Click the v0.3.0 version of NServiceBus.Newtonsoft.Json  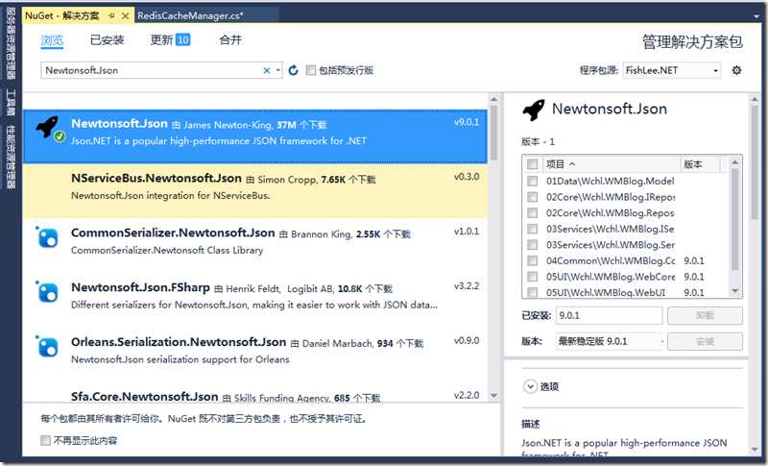[x=467, y=177]
